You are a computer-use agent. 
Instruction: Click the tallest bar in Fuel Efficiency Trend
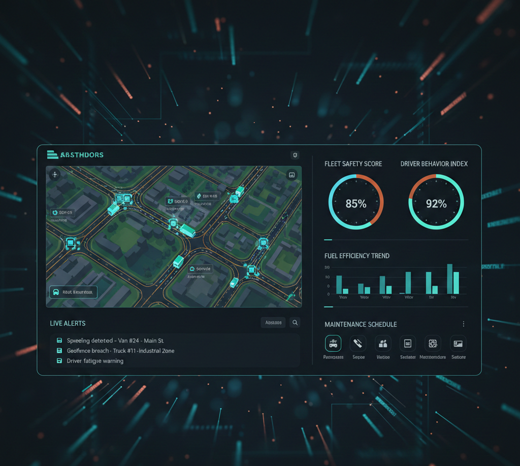point(449,279)
